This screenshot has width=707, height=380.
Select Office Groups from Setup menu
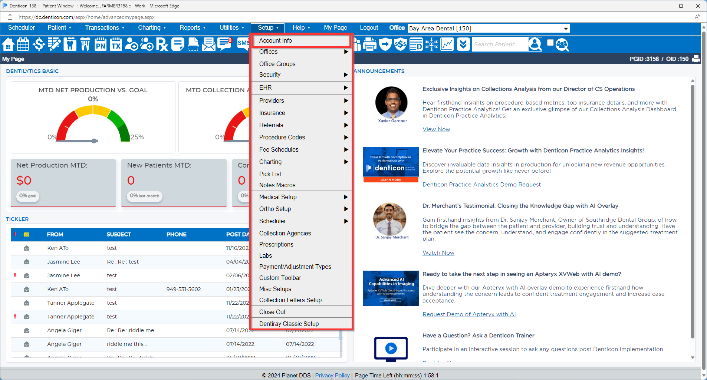302,64
